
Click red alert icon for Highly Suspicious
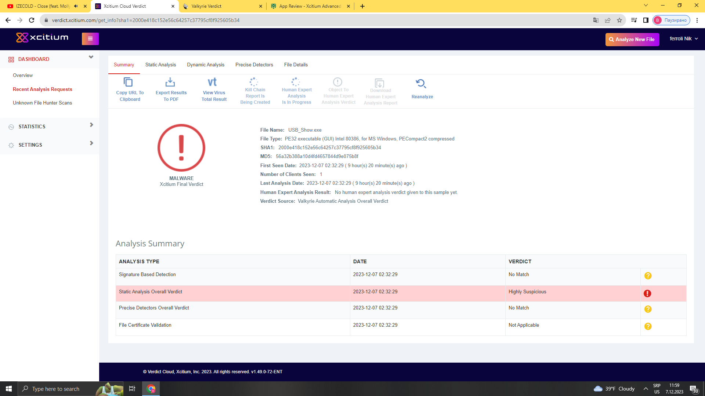pos(647,293)
